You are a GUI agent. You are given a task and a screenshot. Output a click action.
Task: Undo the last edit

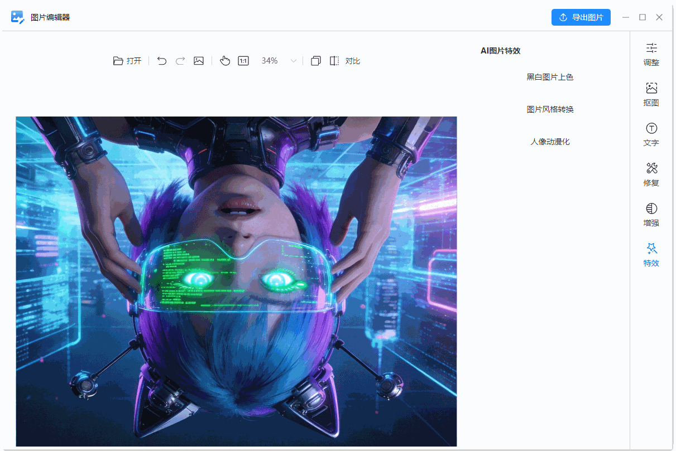click(162, 61)
